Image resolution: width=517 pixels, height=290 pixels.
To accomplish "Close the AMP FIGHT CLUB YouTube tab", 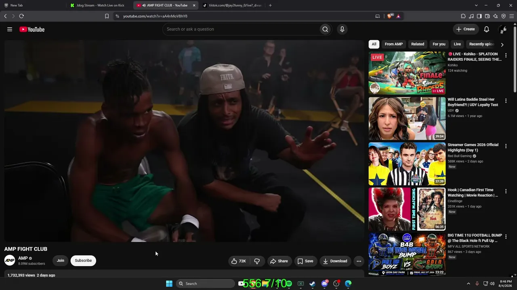I will pos(194,5).
